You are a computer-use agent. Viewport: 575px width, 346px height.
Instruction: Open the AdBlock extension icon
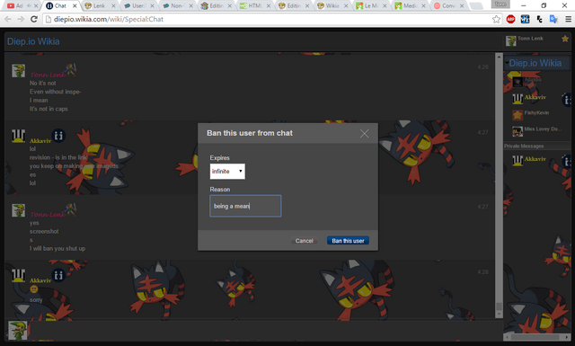511,19
